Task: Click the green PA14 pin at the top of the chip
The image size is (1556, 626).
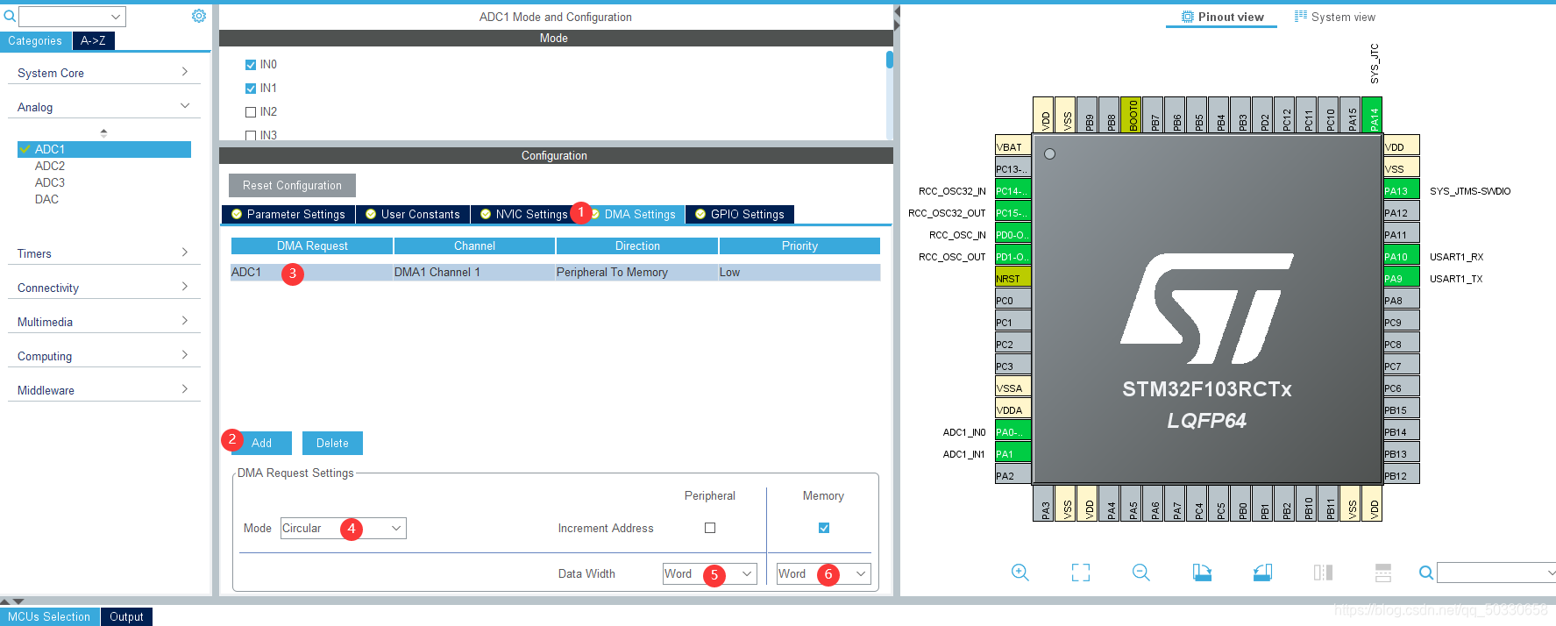Action: (x=1373, y=115)
